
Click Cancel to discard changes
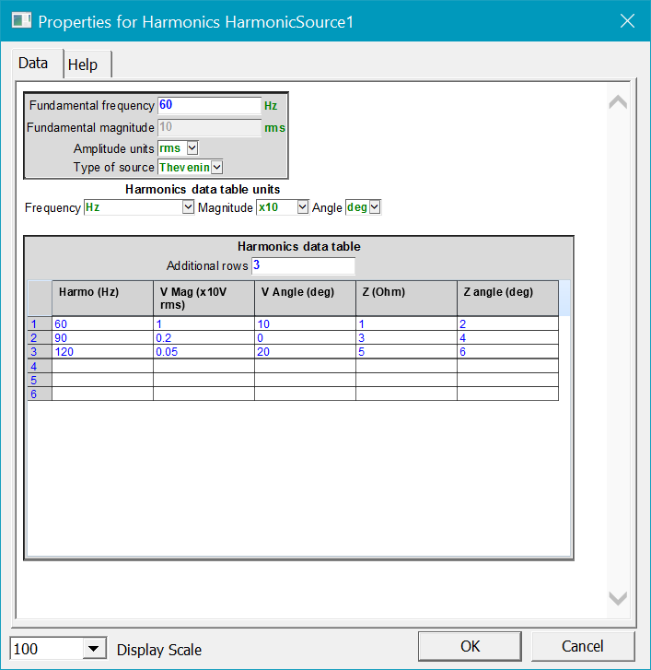tap(583, 646)
